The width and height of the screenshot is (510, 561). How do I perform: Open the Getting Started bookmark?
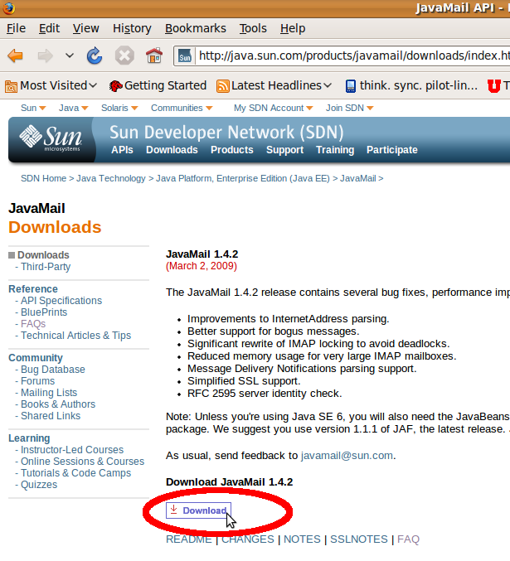pyautogui.click(x=158, y=85)
